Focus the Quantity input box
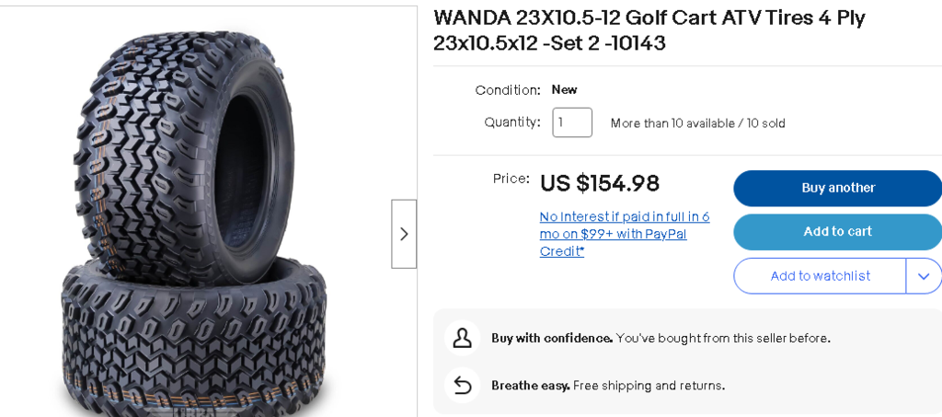The image size is (942, 417). [571, 122]
